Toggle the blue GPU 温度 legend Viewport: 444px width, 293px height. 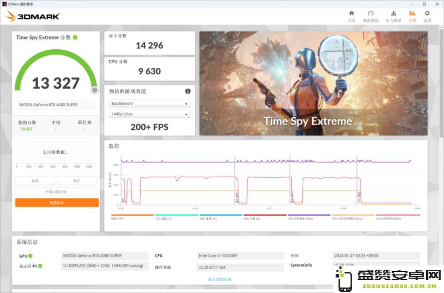221,217
